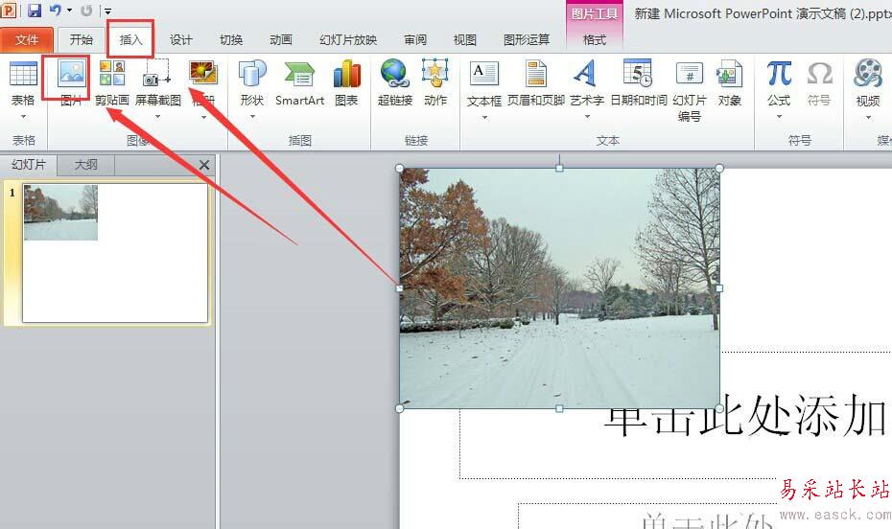
Task: Expand the photo album dropdown arrow
Action: point(203,117)
